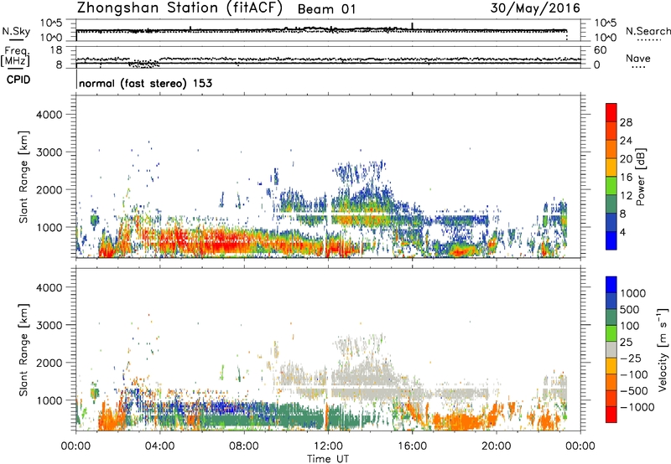671x464 pixels.
Task: Click '4000' on power panel range axis
Action: pyautogui.click(x=49, y=115)
